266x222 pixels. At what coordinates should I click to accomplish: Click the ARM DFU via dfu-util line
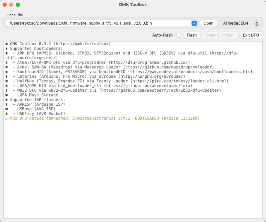pyautogui.click(x=122, y=55)
